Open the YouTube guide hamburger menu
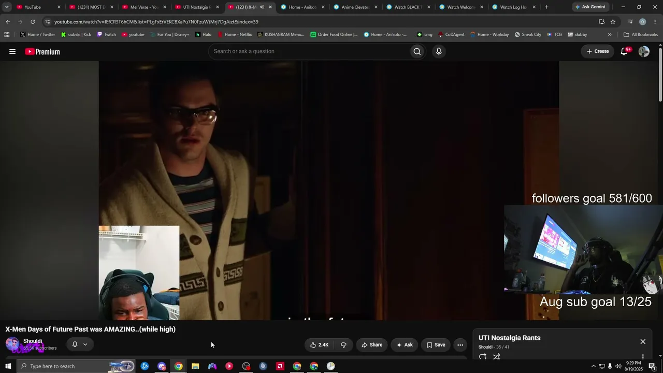The width and height of the screenshot is (663, 373). pos(12,51)
